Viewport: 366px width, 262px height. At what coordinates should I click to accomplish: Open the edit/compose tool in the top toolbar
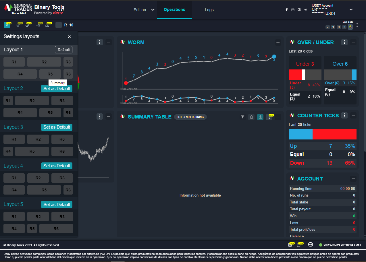[x=19, y=25]
